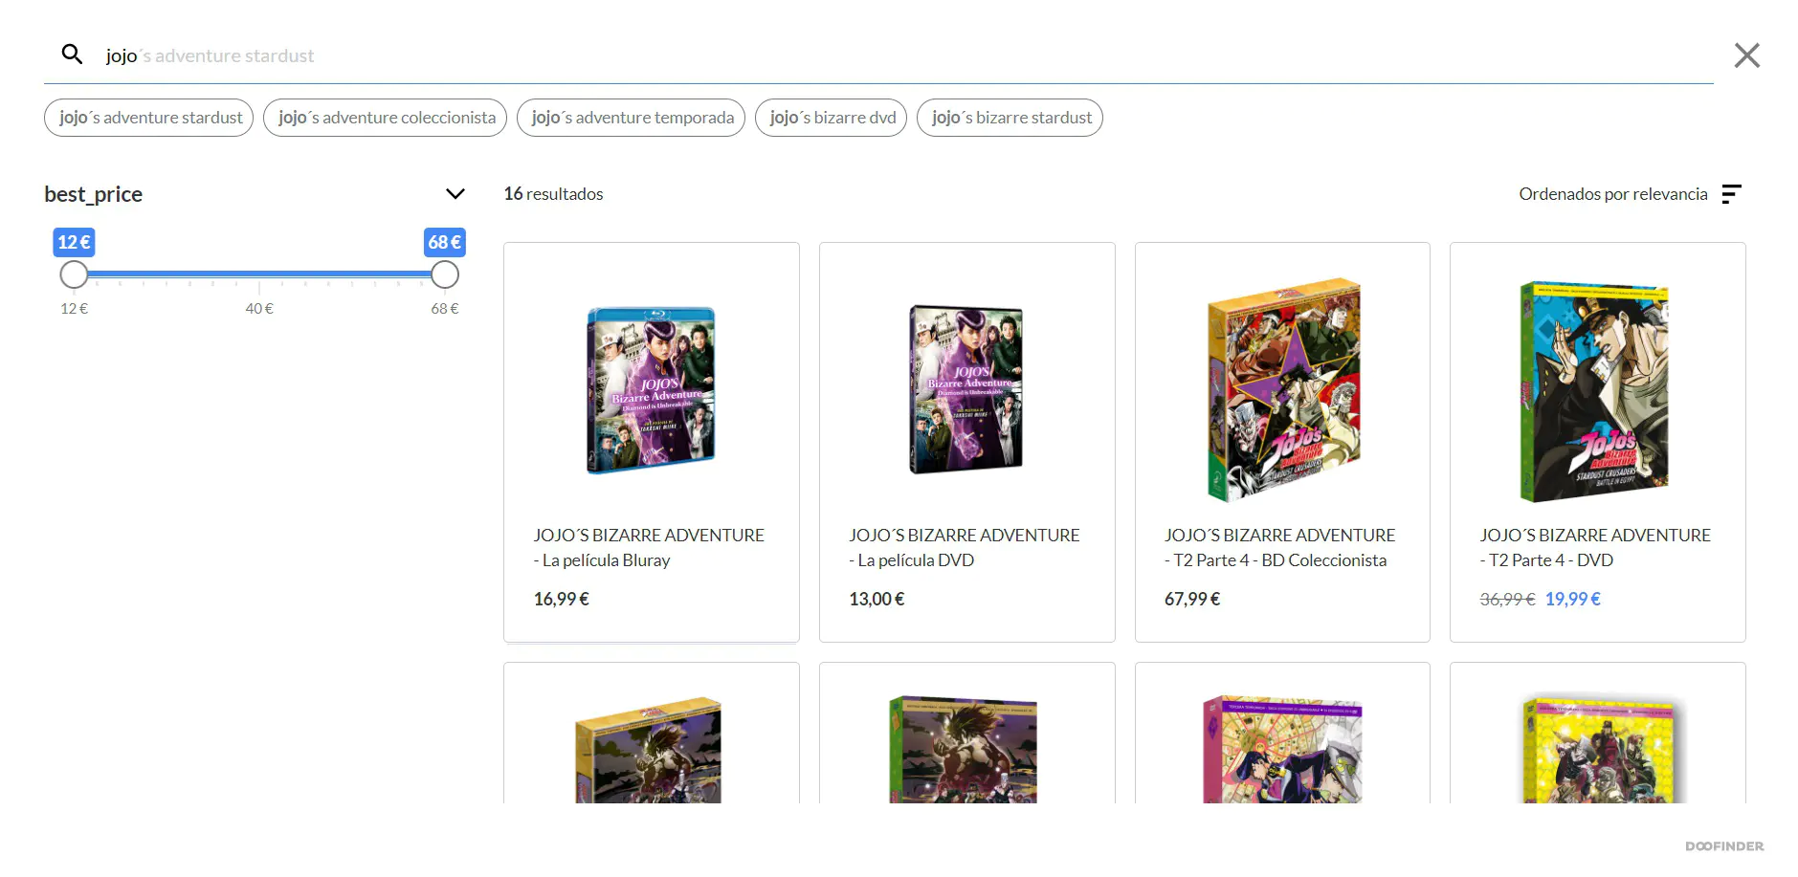Image resolution: width=1798 pixels, height=877 pixels.
Task: Click the 16,99 € price
Action: (x=562, y=600)
